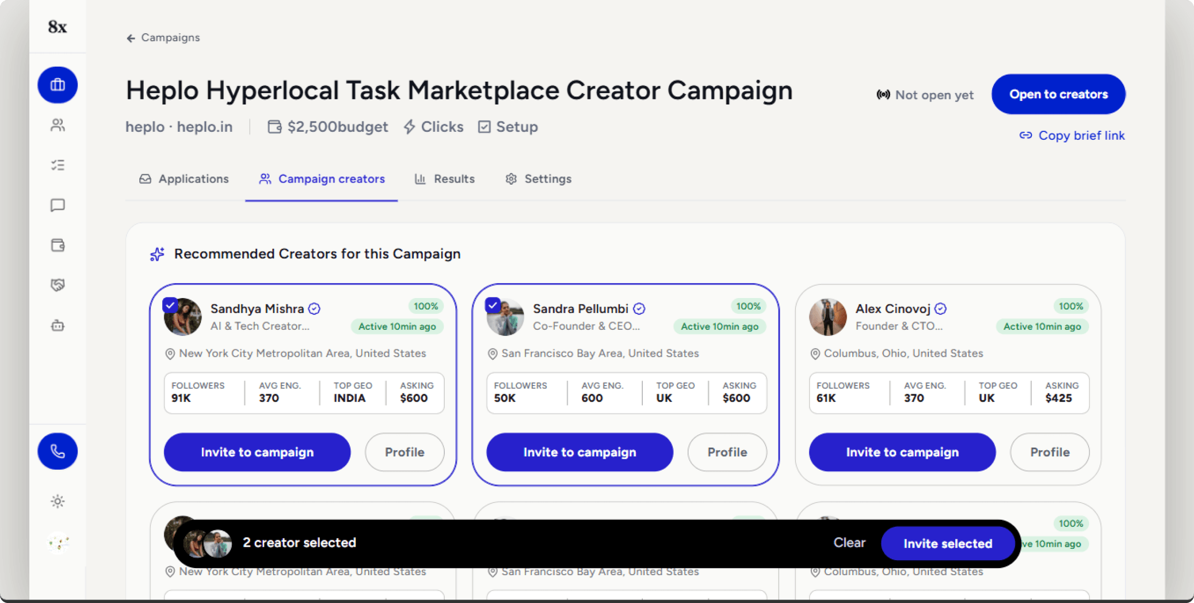This screenshot has height=603, width=1194.
Task: Open the wallet payments sidebar icon
Action: pos(58,245)
